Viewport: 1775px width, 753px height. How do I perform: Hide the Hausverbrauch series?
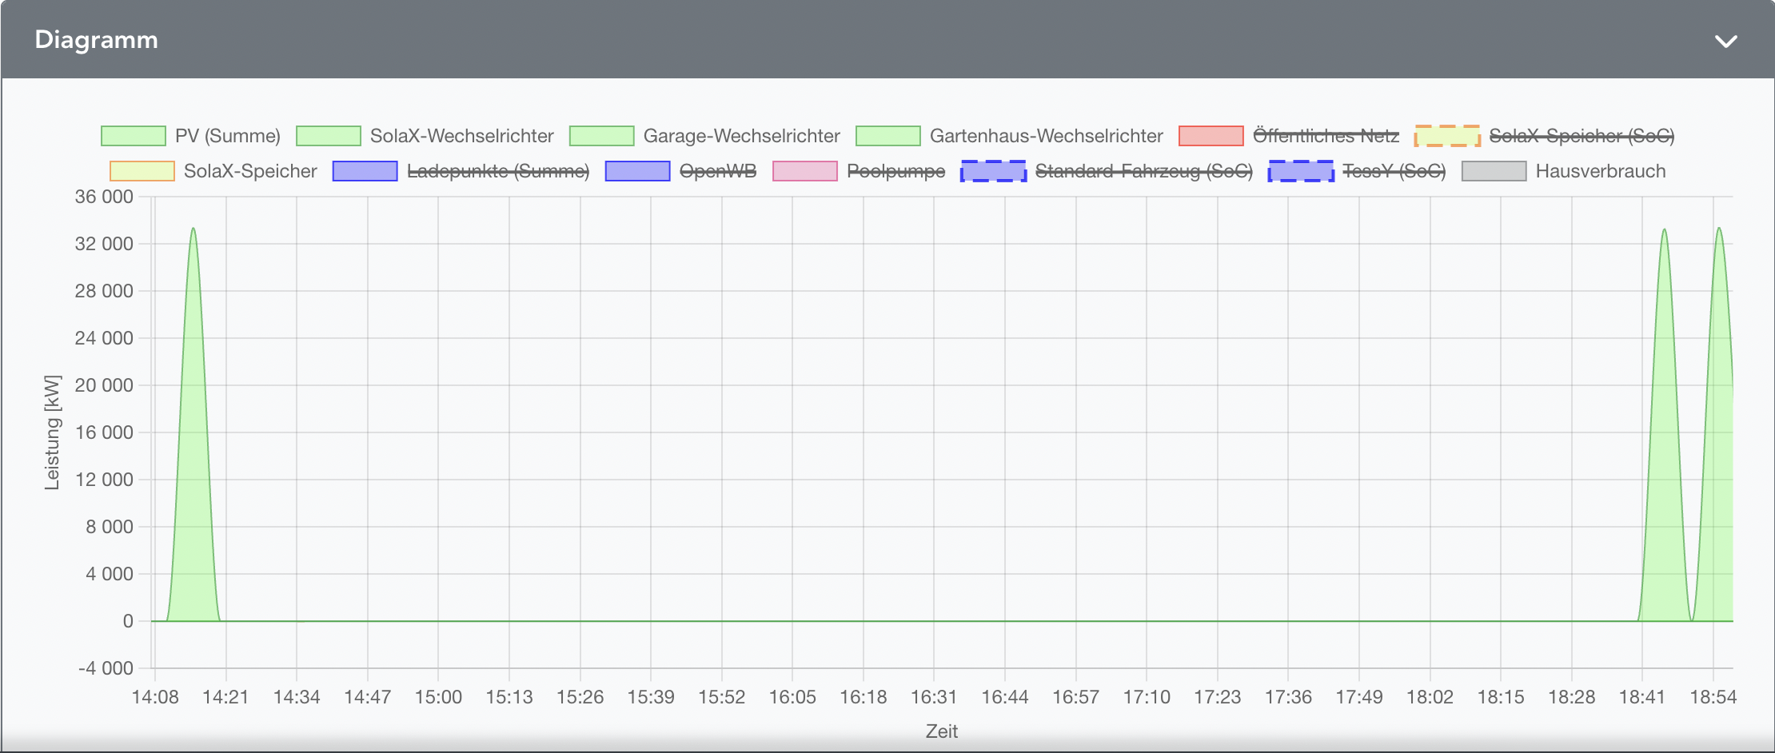coord(1600,171)
